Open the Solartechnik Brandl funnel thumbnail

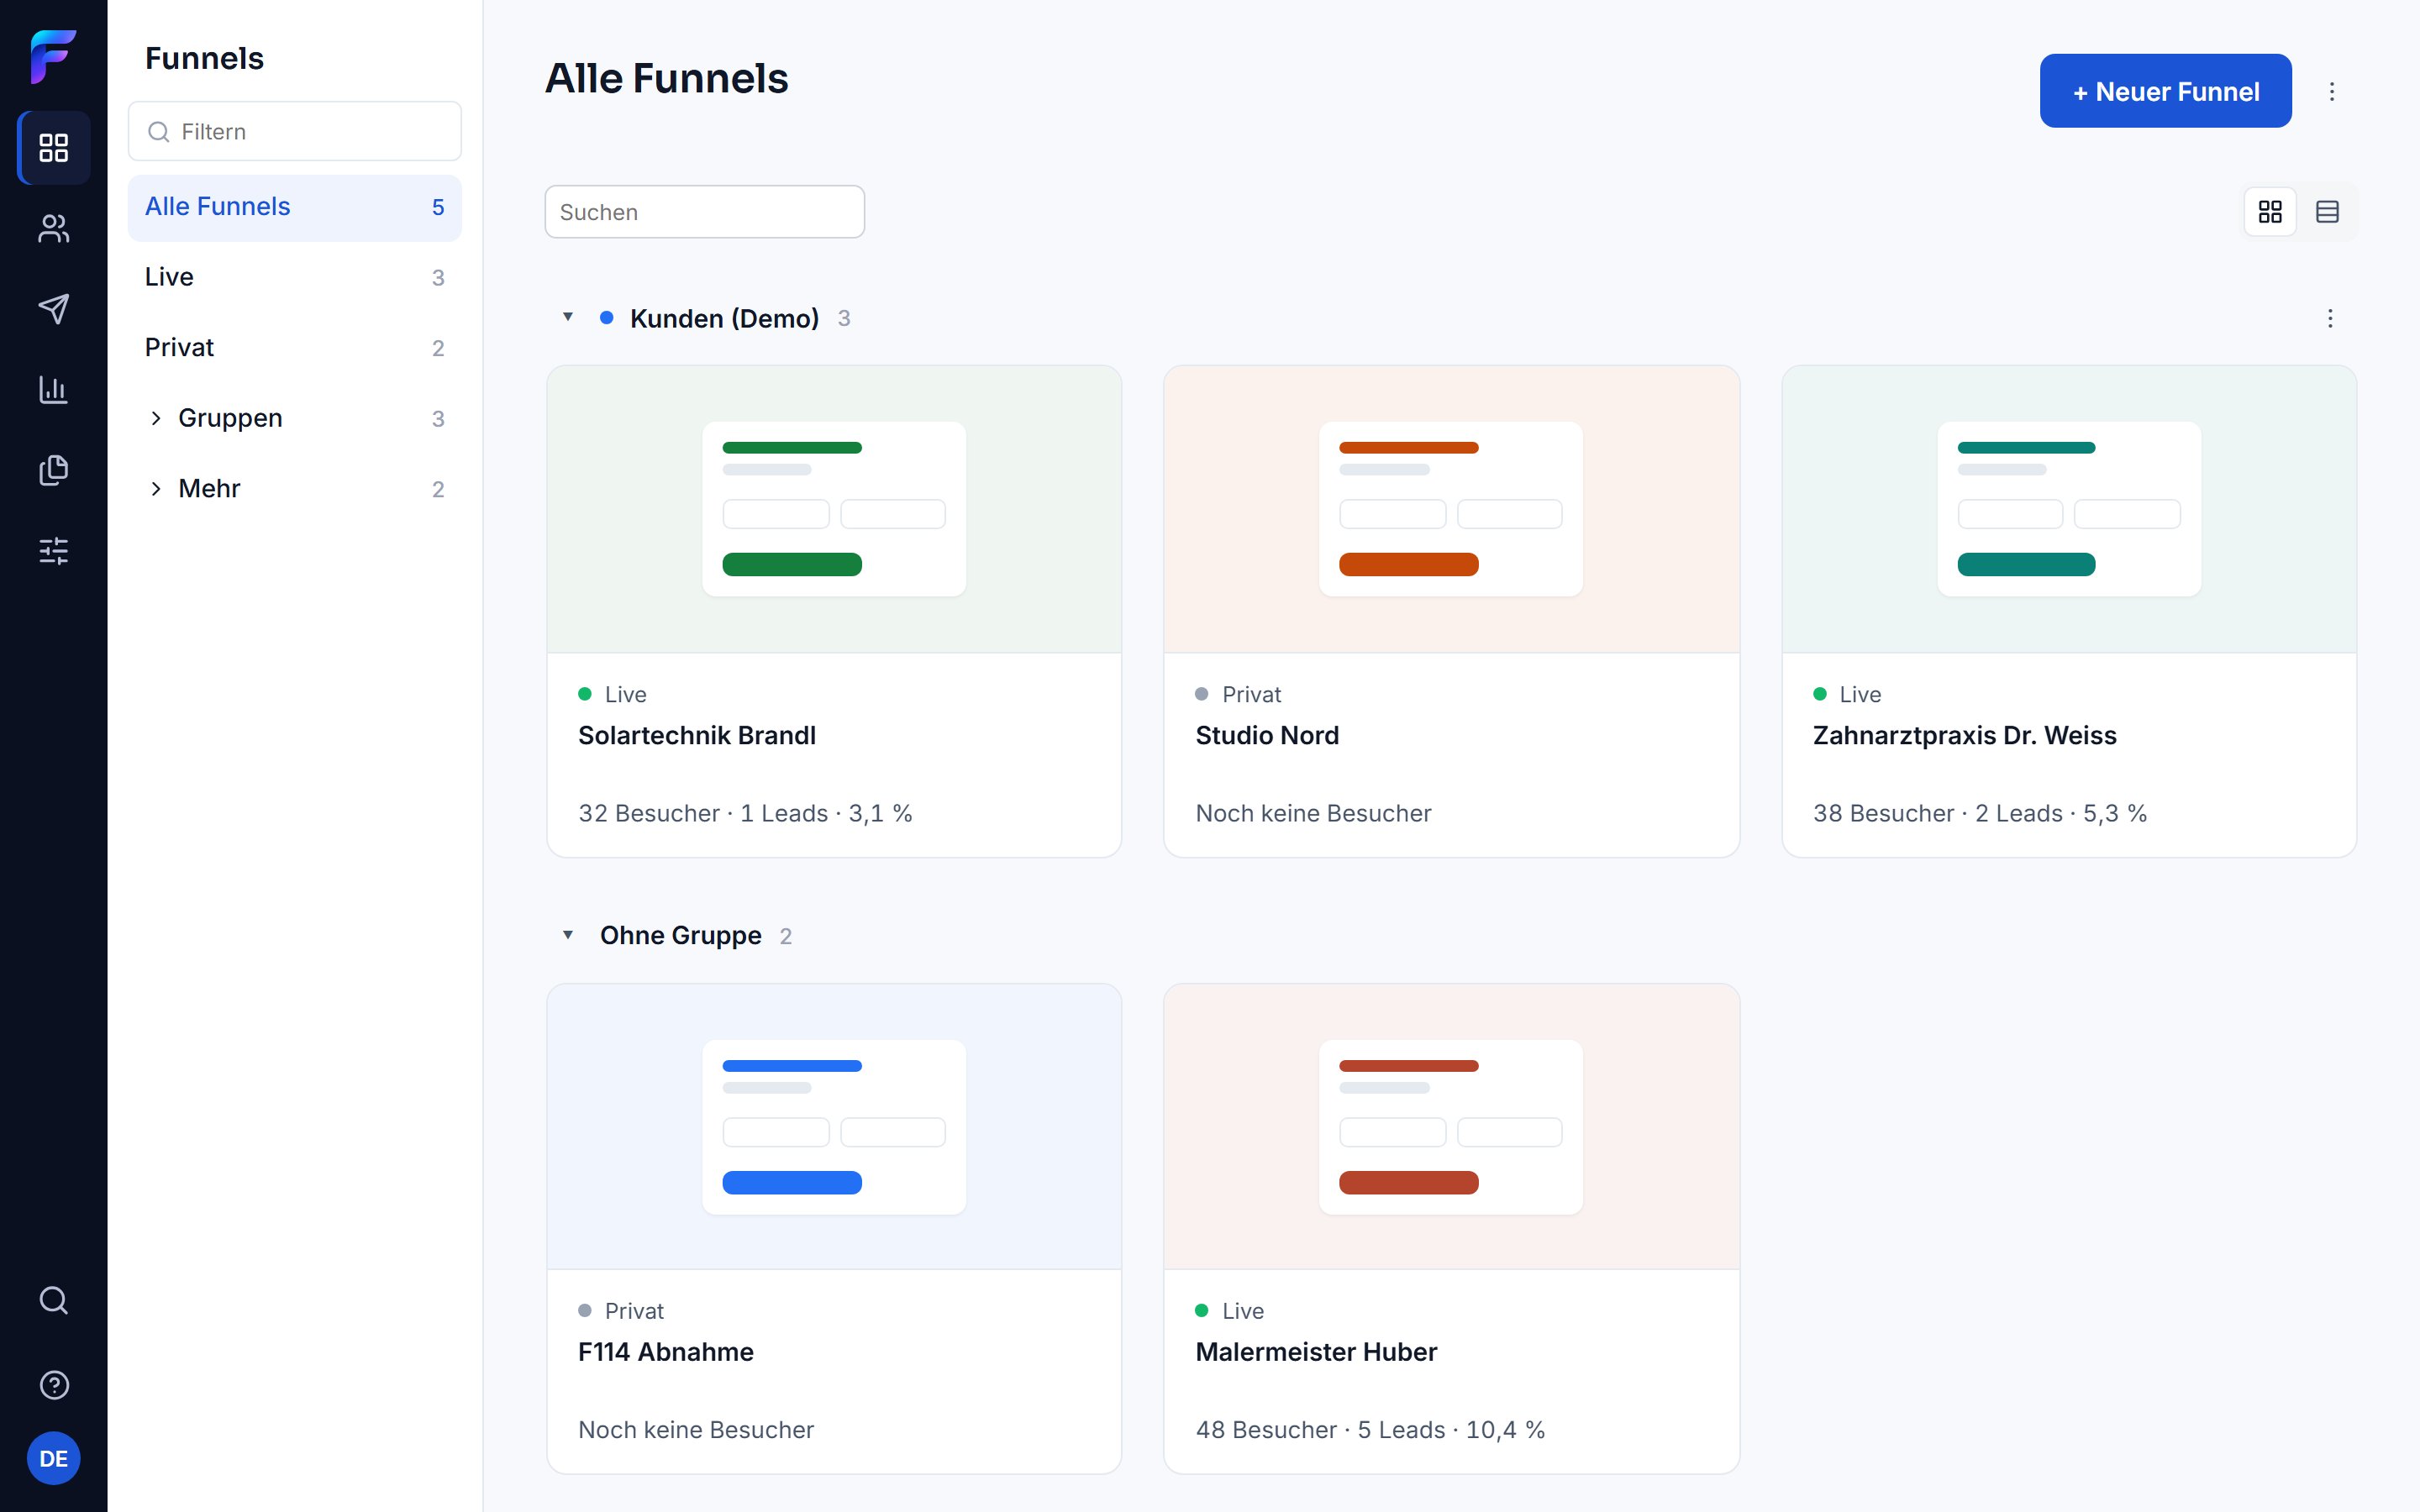pos(834,509)
